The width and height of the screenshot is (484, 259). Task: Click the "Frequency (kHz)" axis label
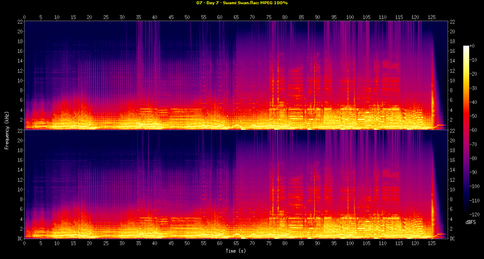pyautogui.click(x=6, y=130)
